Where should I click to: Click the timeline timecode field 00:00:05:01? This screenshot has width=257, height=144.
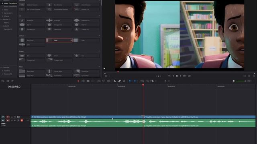point(15,86)
